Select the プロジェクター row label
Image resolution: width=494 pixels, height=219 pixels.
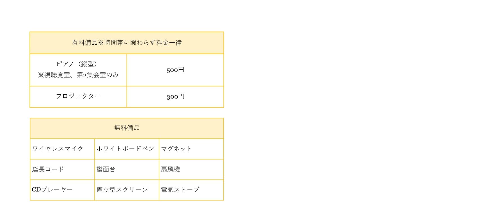[x=78, y=97]
